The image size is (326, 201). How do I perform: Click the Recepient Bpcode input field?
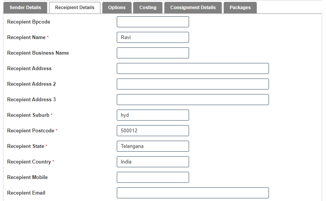pyautogui.click(x=153, y=22)
